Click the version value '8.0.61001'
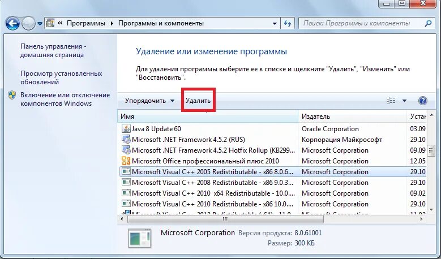Screen dimensions: 441x259 coord(308,233)
